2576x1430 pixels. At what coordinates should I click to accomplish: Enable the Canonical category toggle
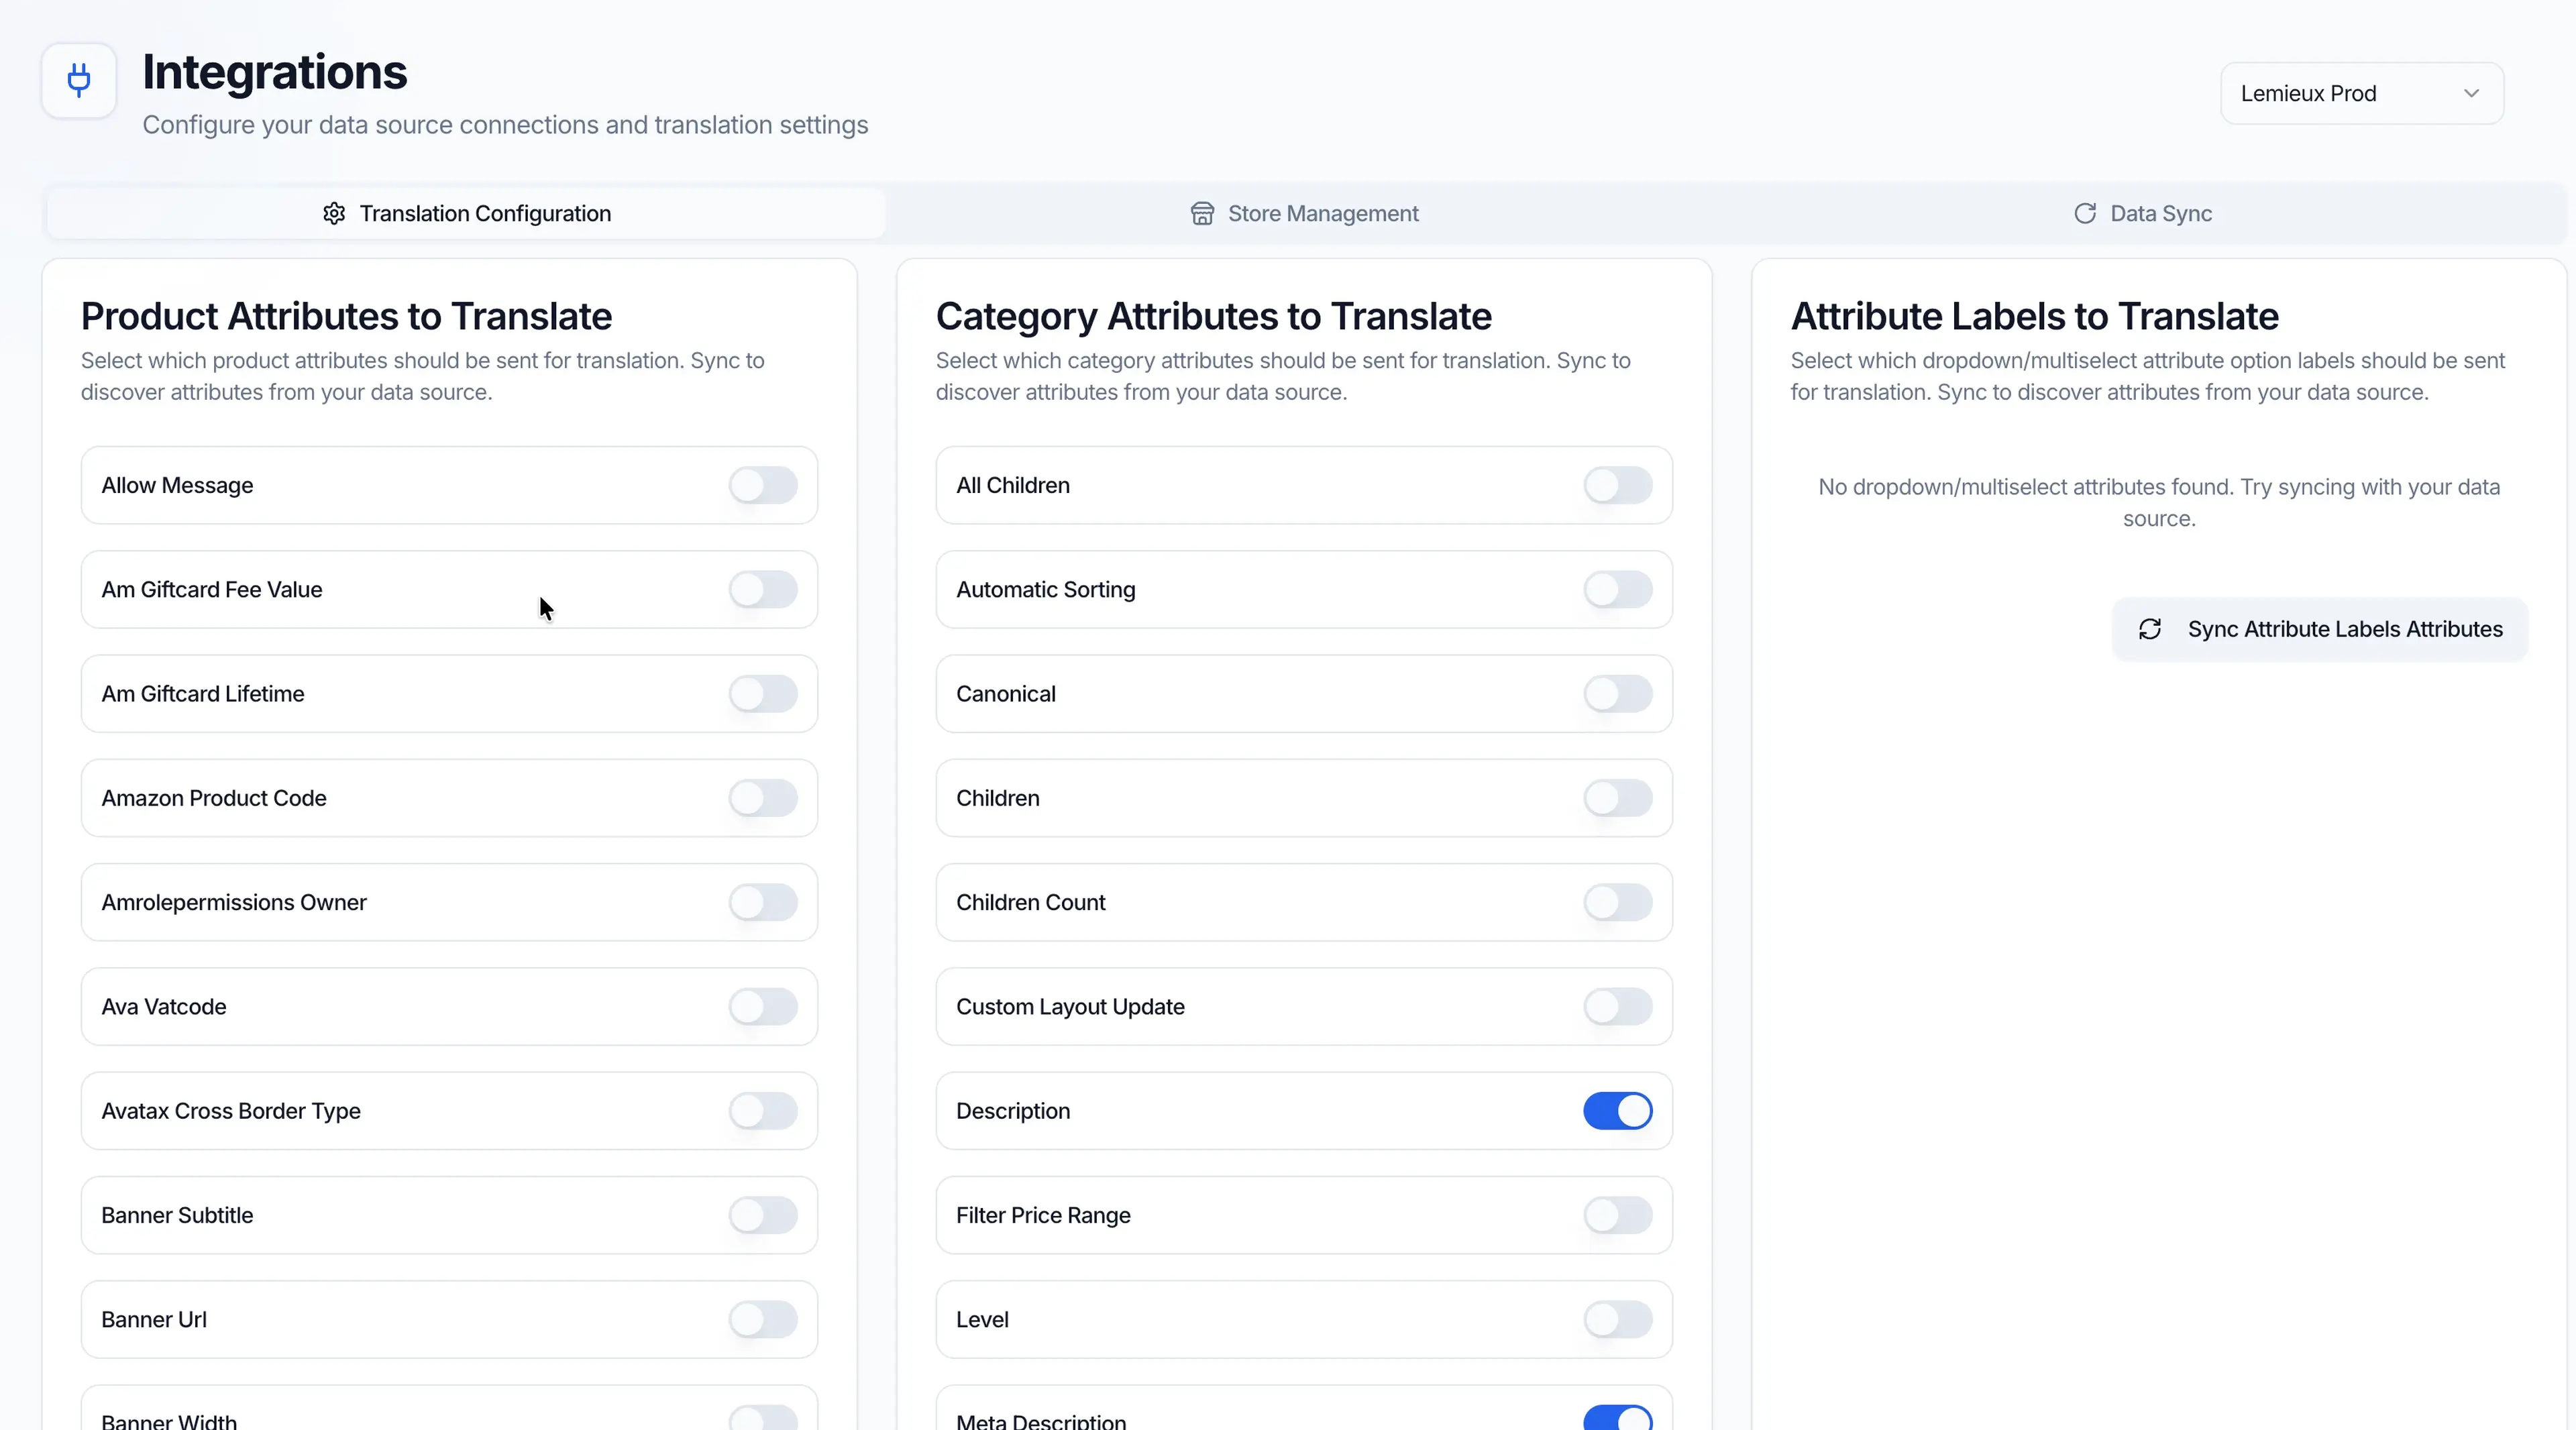[1618, 694]
